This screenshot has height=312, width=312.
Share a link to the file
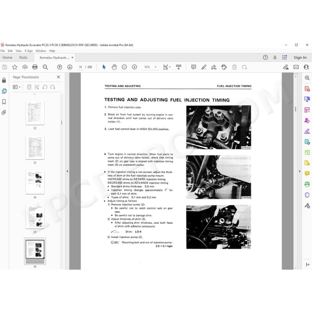click(x=286, y=67)
